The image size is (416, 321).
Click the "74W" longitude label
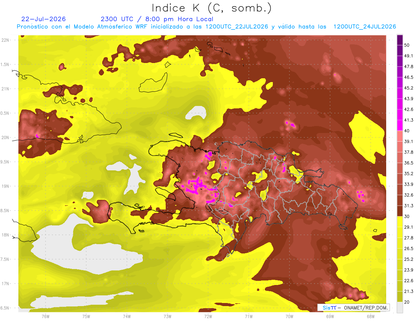pyautogui.click(x=127, y=316)
